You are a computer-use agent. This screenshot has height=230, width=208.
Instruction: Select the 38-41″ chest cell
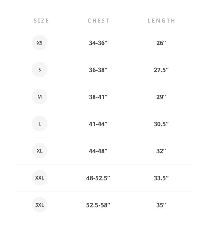(98, 97)
